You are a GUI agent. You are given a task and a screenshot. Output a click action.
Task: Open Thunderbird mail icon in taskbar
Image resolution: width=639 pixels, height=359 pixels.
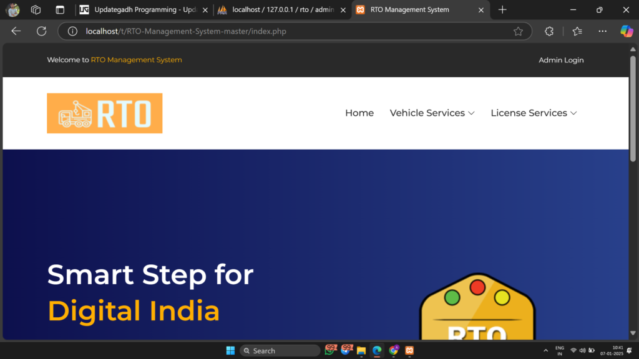(346, 350)
